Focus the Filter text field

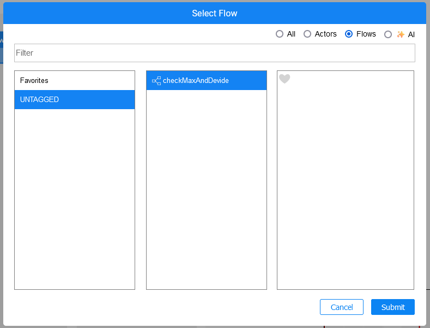[215, 53]
